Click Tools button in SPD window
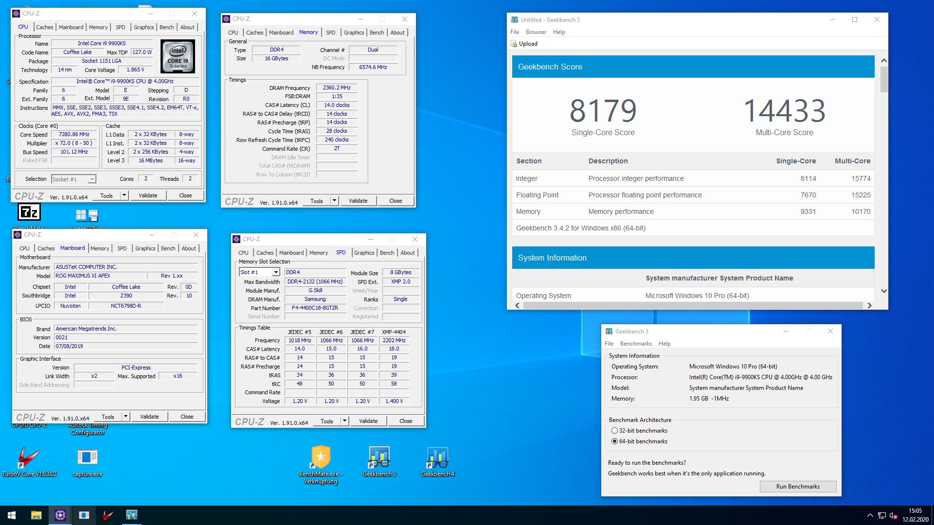 [327, 421]
